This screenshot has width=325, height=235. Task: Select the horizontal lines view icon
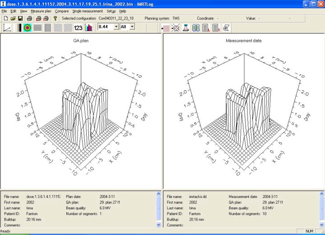[37, 28]
